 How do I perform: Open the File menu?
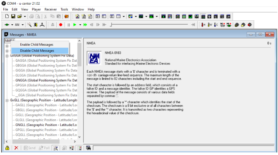click(x=5, y=9)
